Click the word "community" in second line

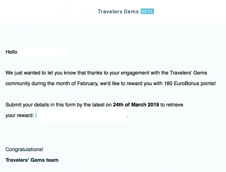point(18,83)
